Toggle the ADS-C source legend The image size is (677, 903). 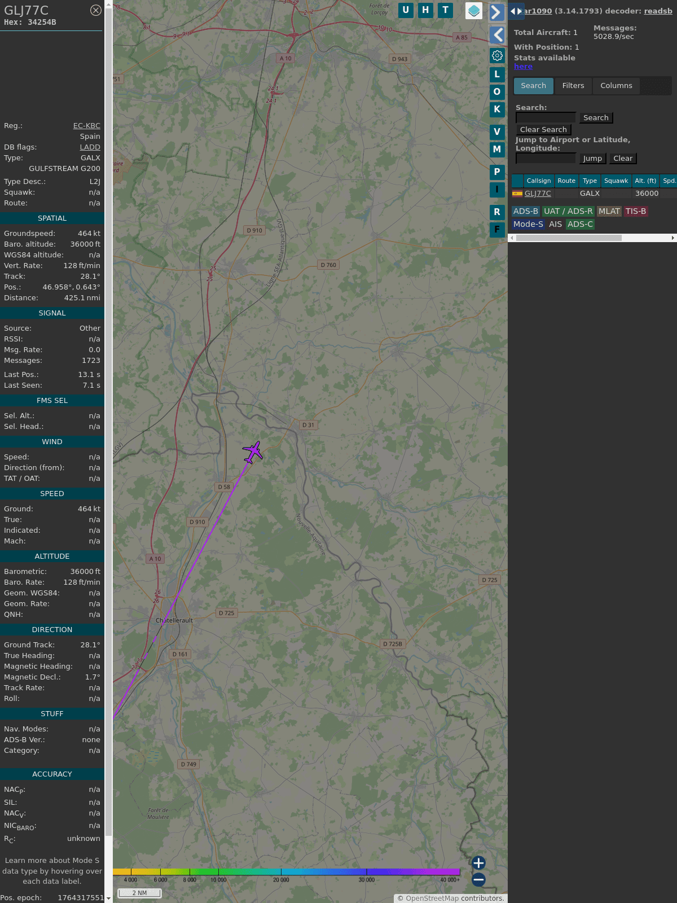[581, 224]
